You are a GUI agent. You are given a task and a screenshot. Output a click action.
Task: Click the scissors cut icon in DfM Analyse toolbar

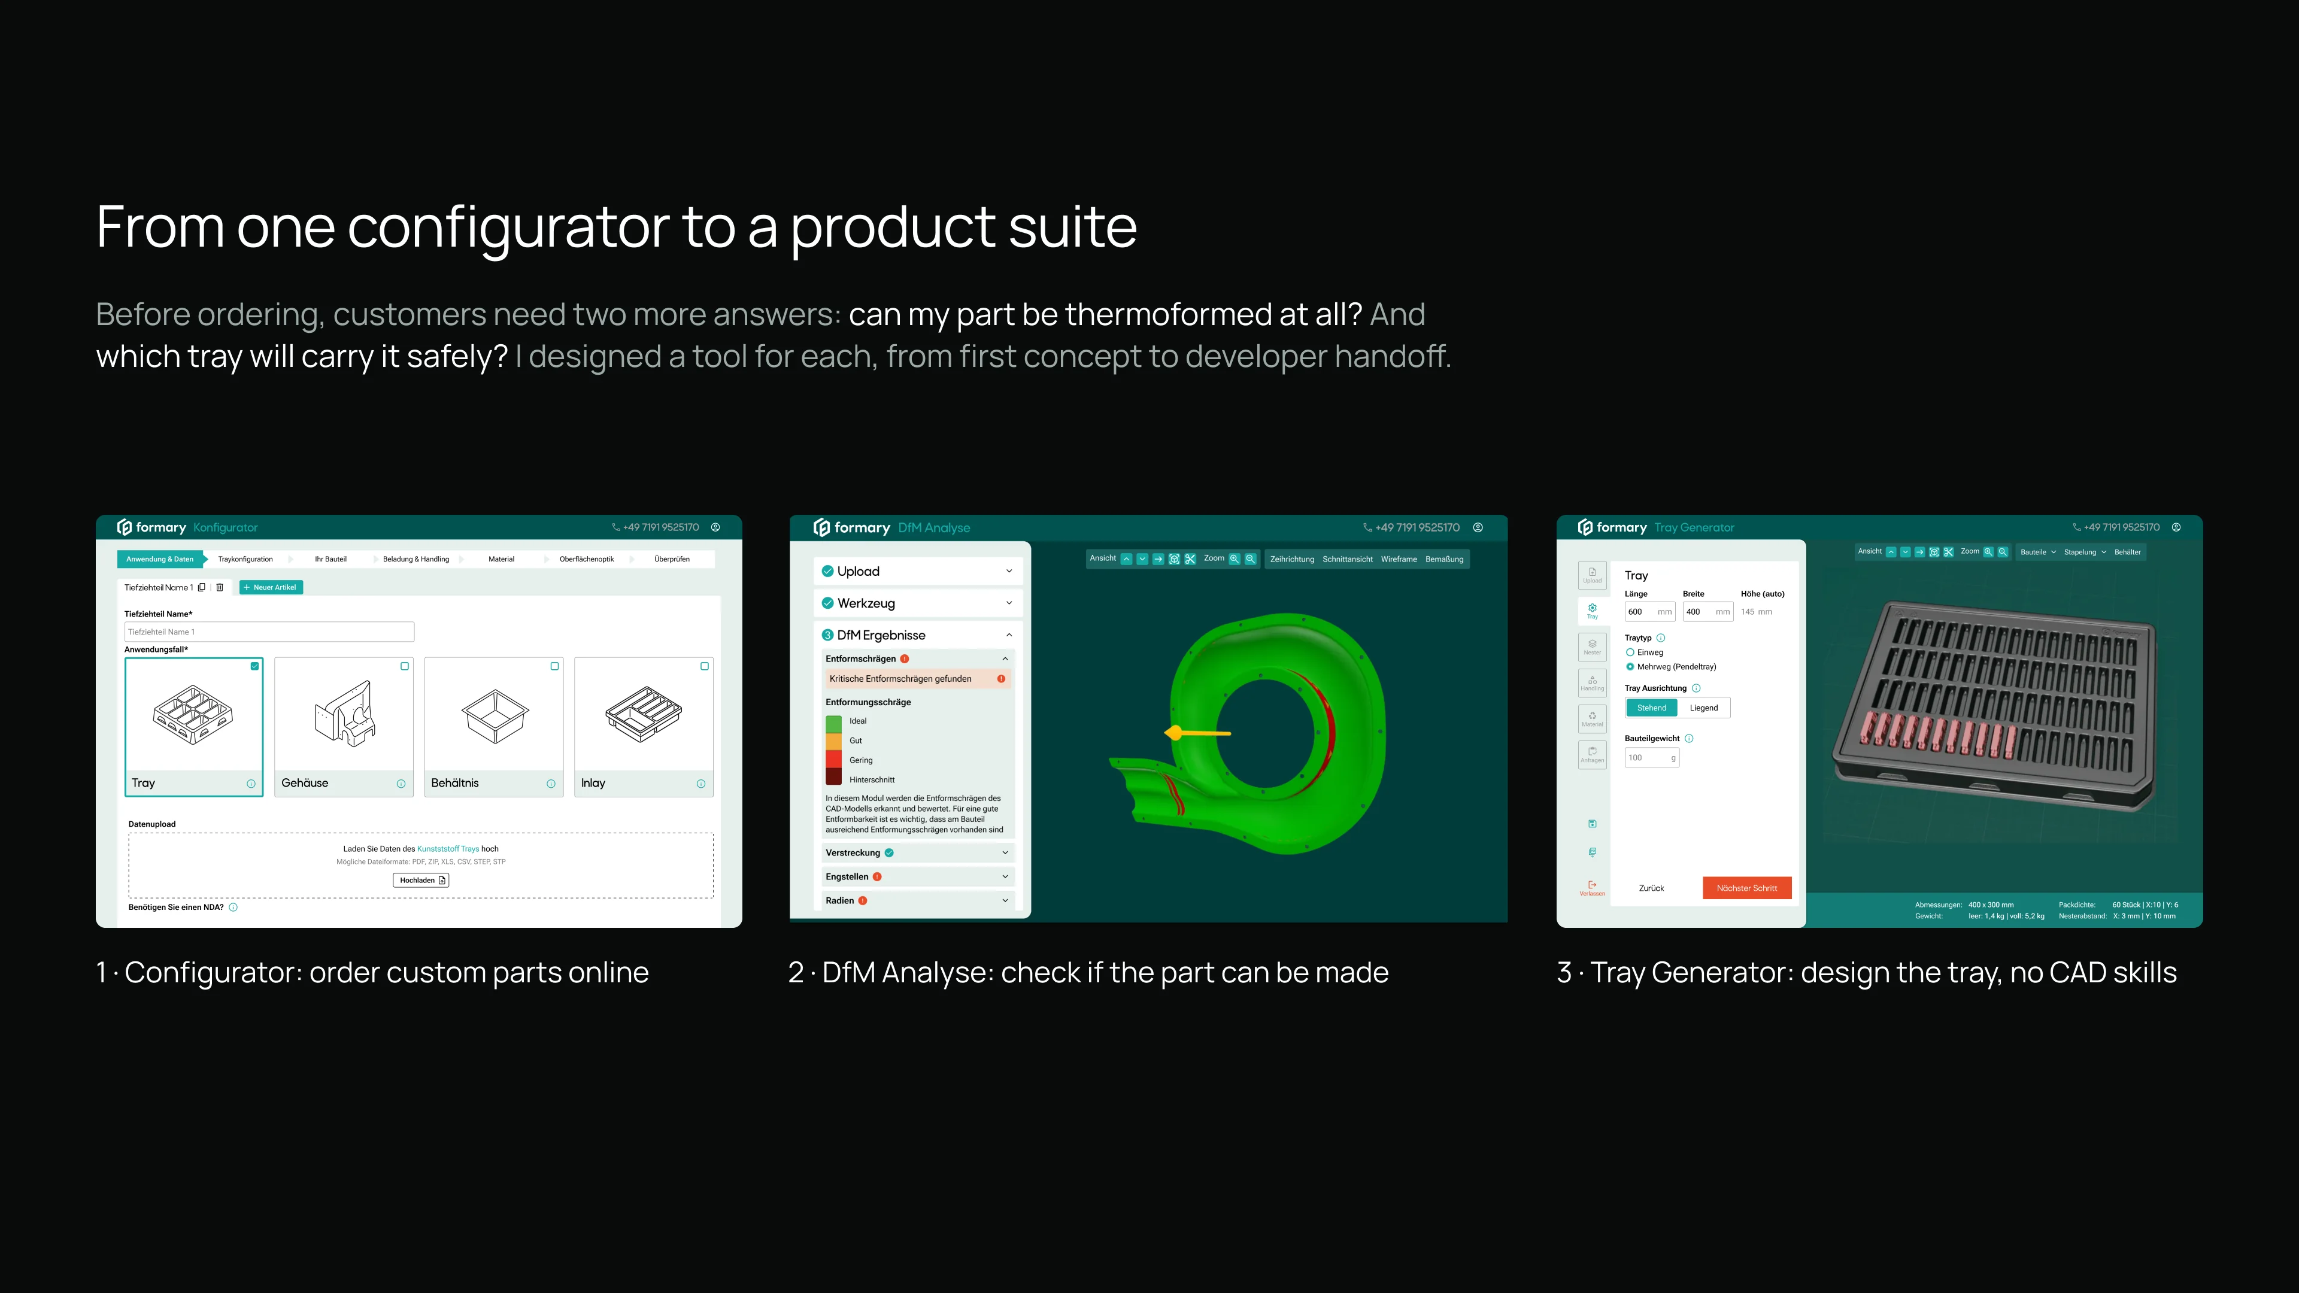coord(1190,559)
